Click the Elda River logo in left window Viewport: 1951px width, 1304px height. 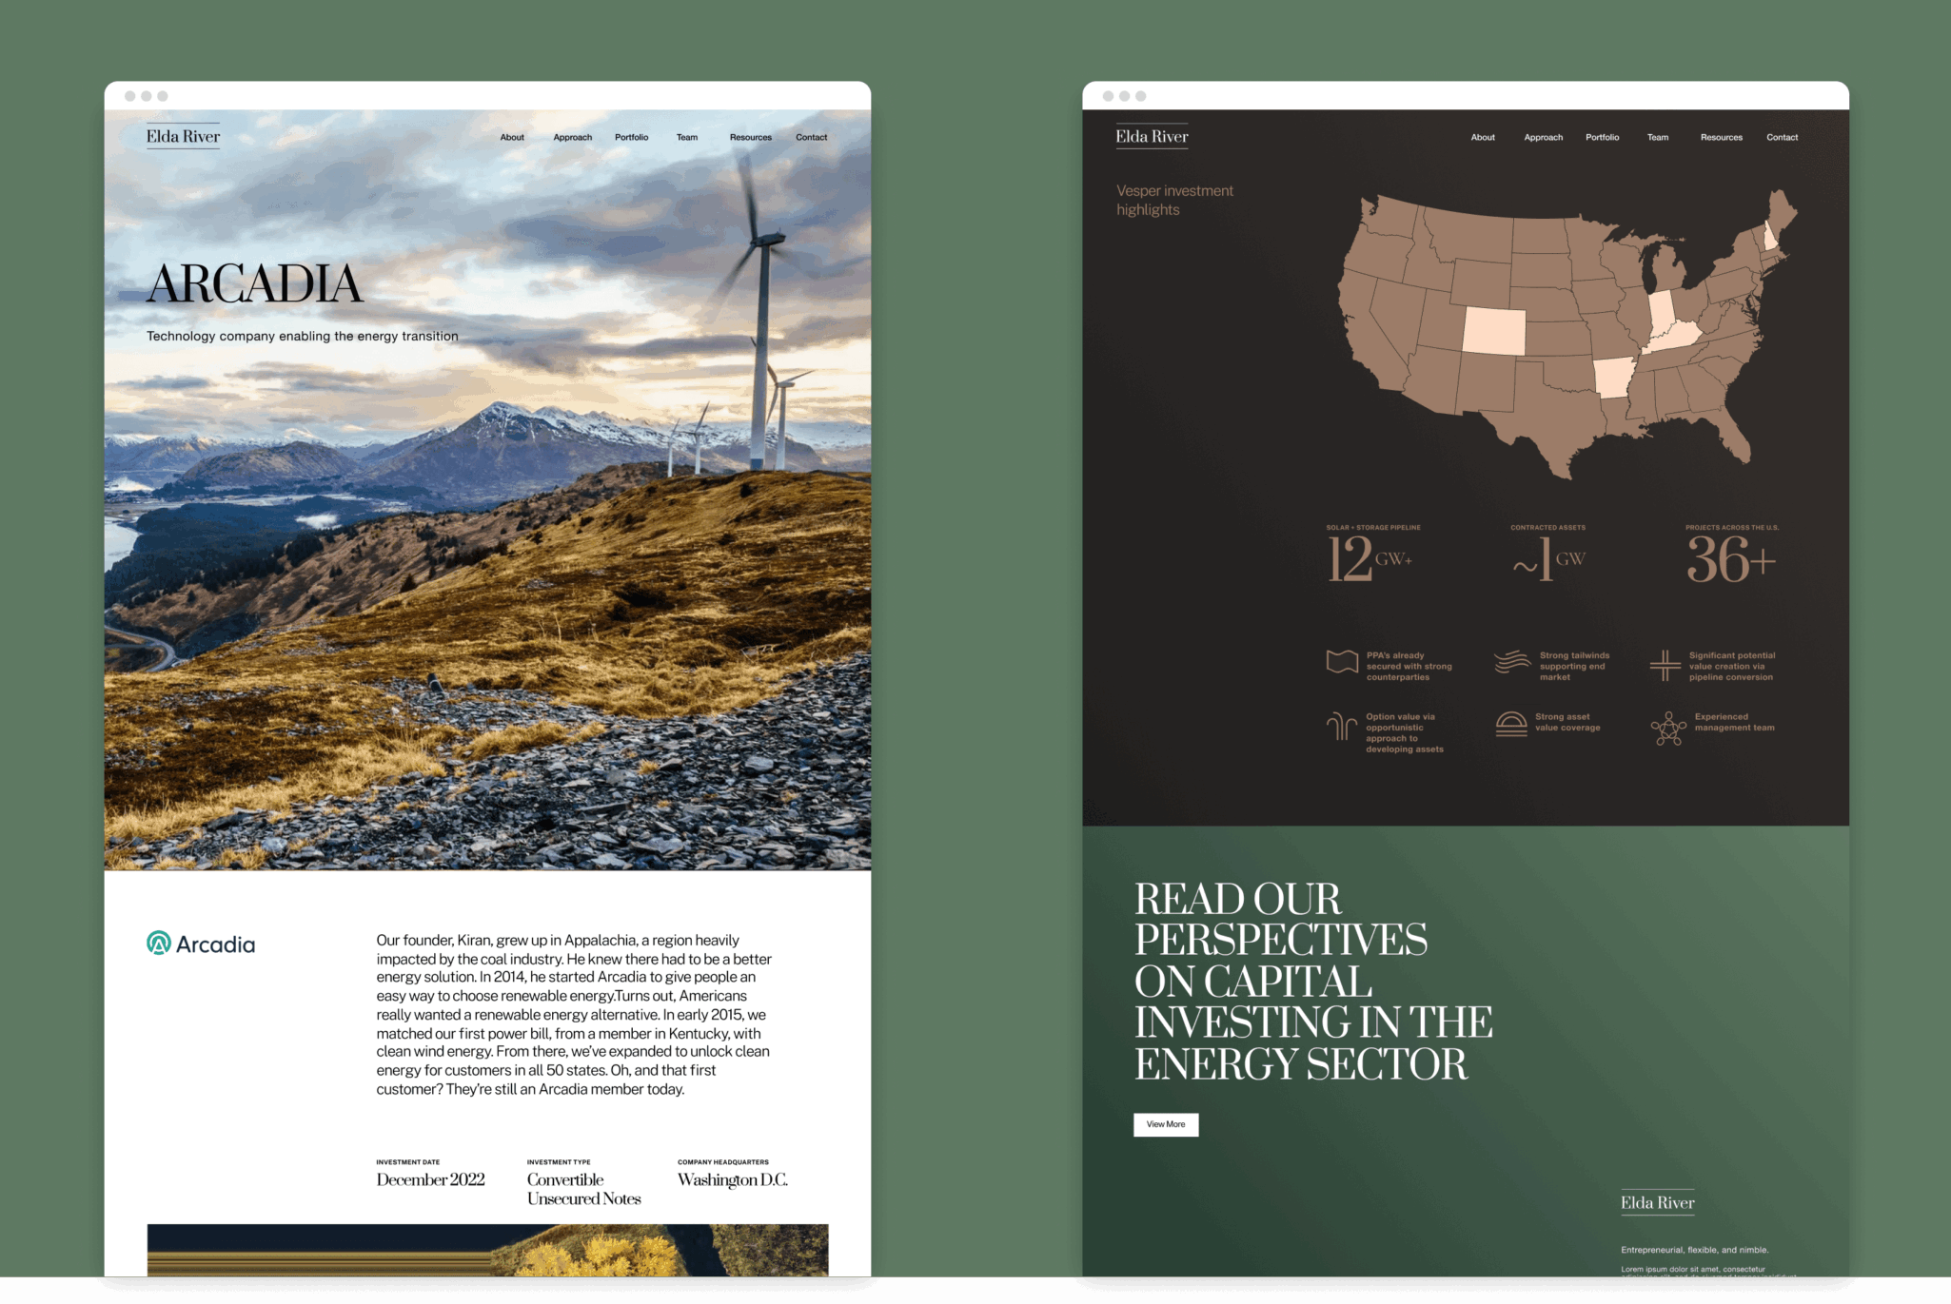tap(183, 136)
